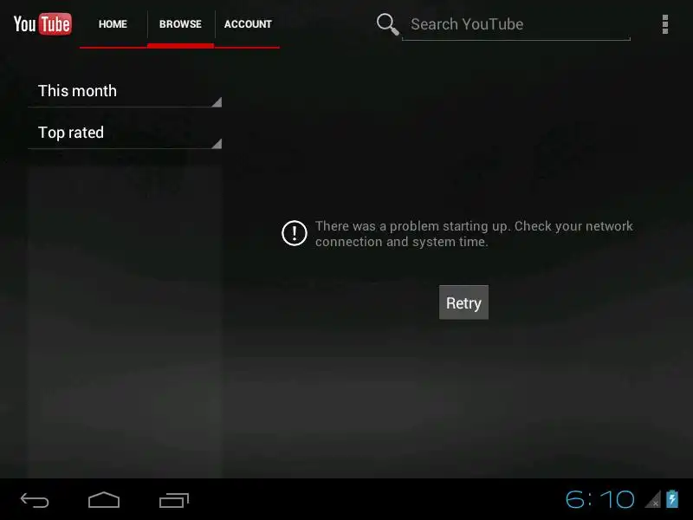Tap the network signal icon

[x=653, y=499]
